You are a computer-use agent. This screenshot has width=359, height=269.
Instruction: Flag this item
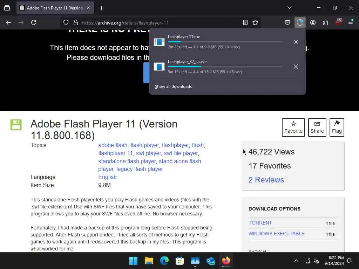337,127
